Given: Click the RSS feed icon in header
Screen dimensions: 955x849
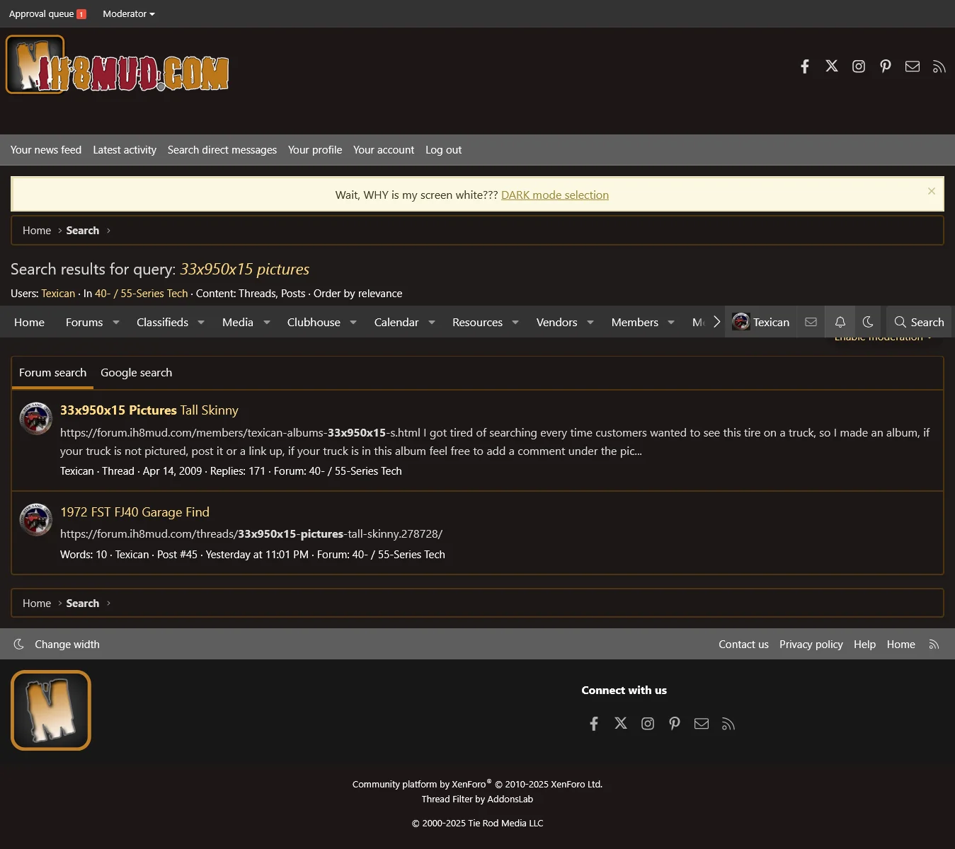Looking at the screenshot, I should [x=939, y=67].
